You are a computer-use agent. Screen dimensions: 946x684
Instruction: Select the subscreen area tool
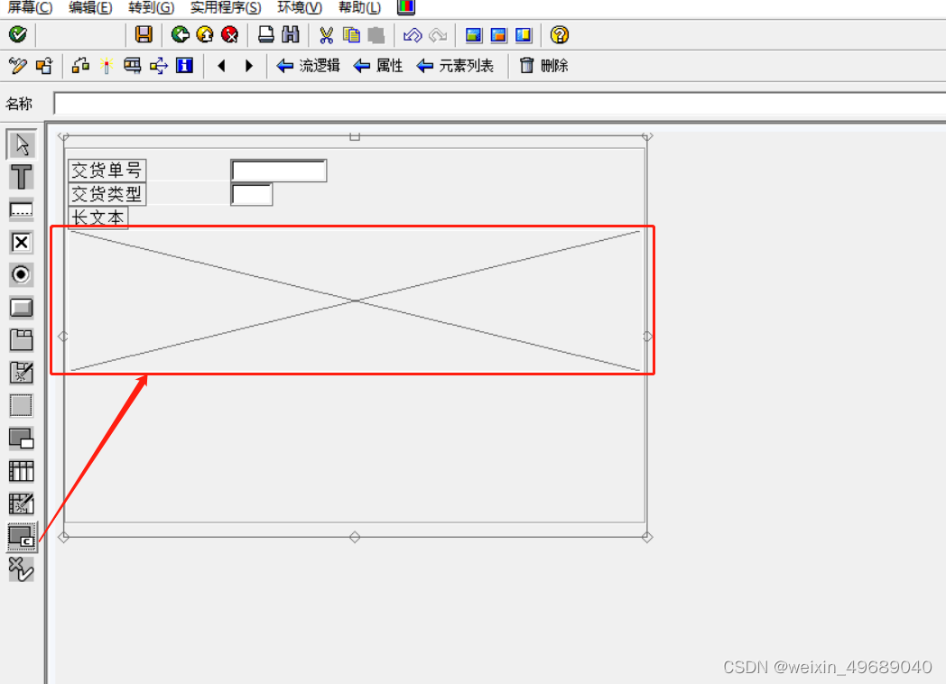(21, 439)
